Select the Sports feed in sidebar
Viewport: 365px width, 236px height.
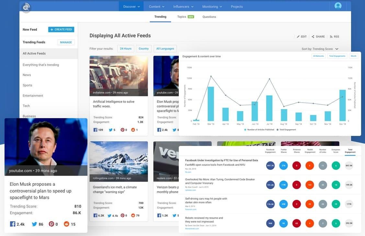(28, 86)
